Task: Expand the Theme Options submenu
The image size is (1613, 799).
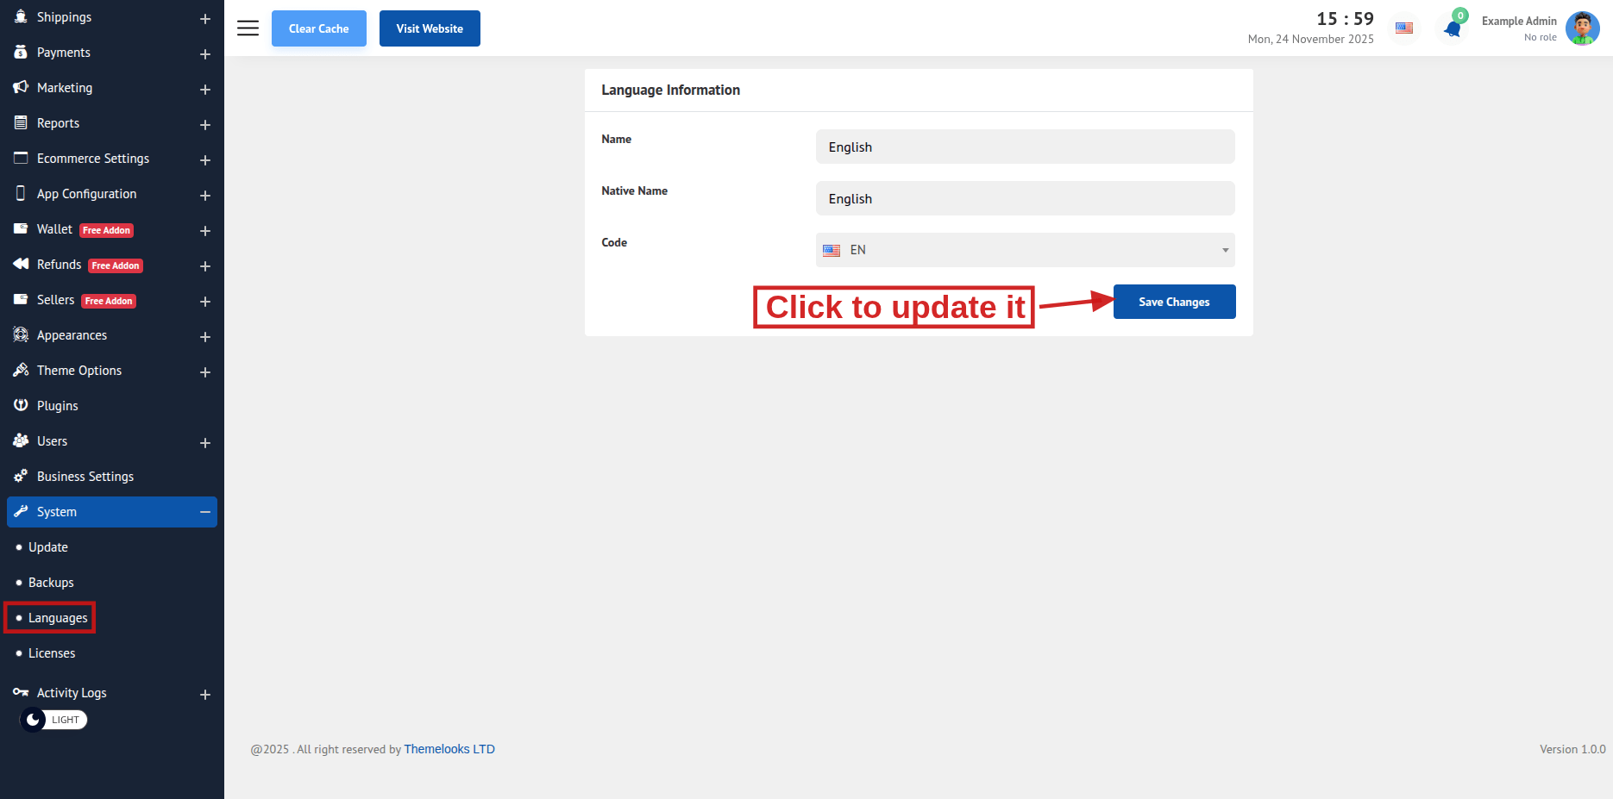Action: coord(205,372)
